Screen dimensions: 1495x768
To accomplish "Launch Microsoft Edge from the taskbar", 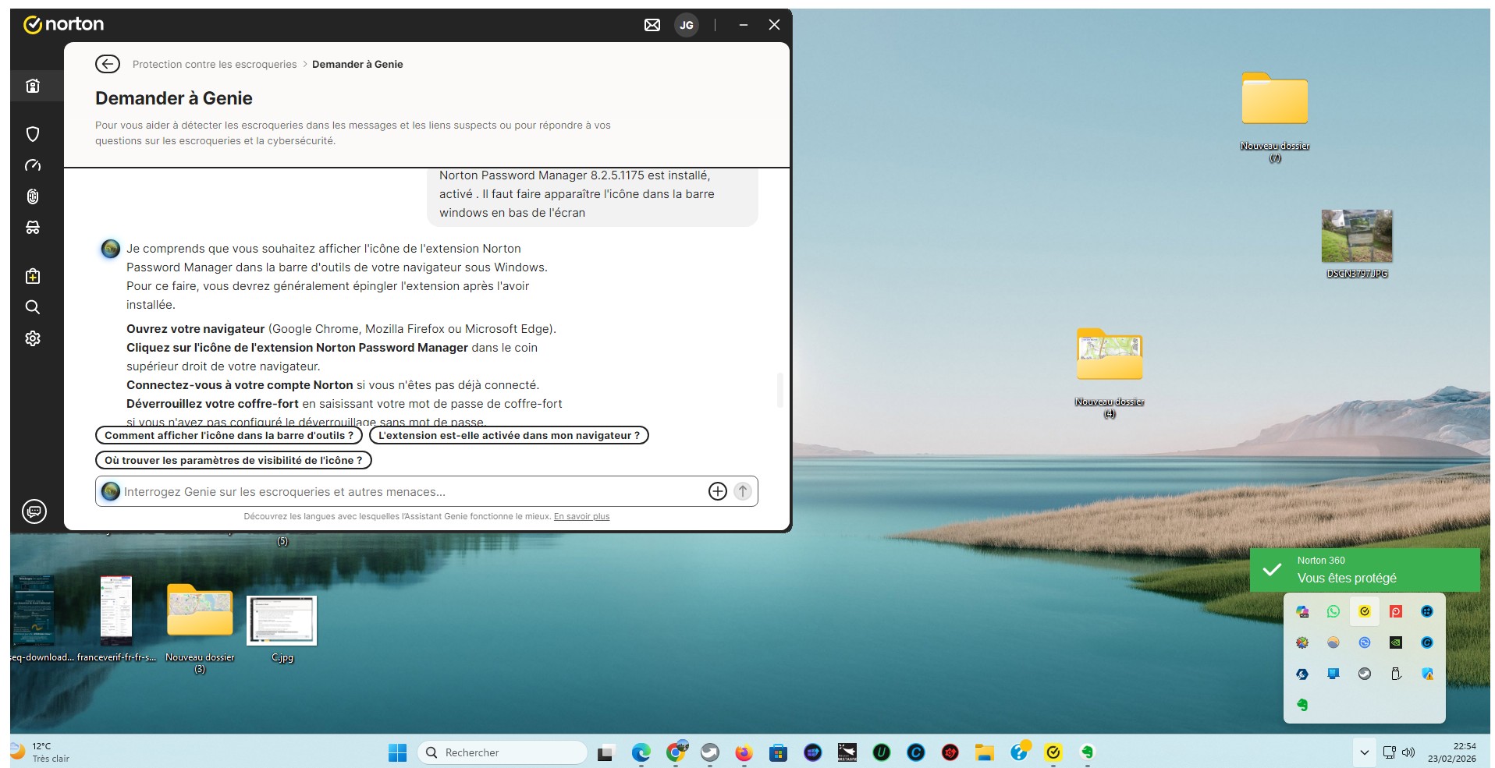I will (641, 752).
